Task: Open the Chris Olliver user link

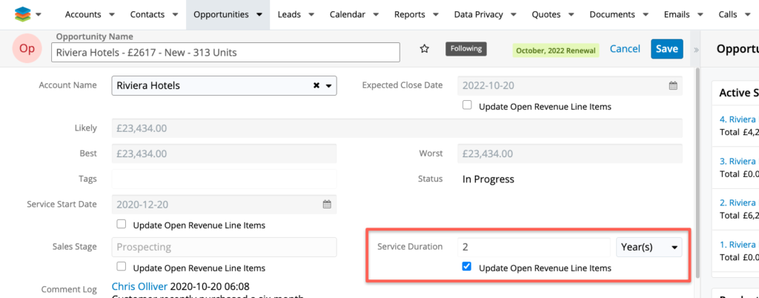Action: point(140,286)
